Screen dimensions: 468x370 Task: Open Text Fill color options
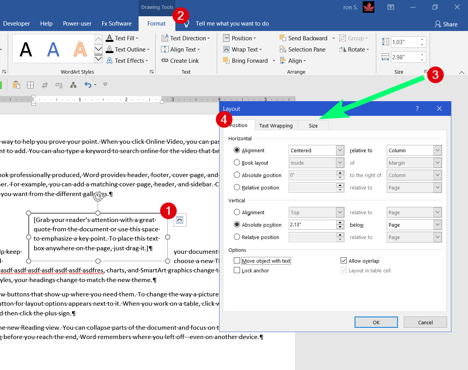tap(122, 38)
